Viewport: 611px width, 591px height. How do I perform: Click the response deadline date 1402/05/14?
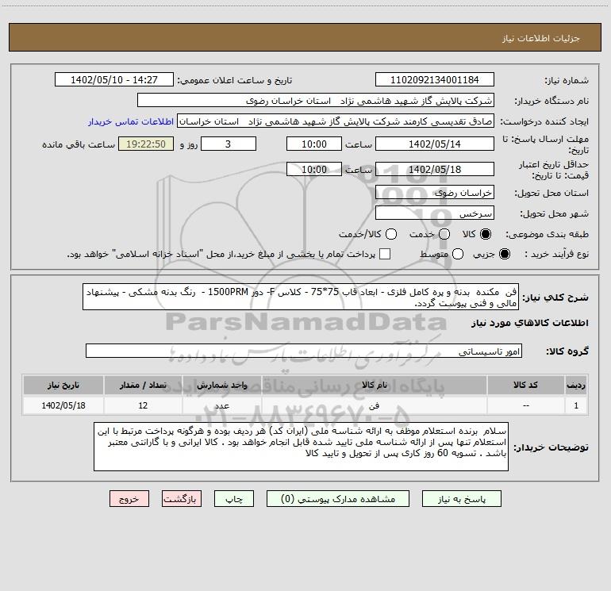click(434, 144)
